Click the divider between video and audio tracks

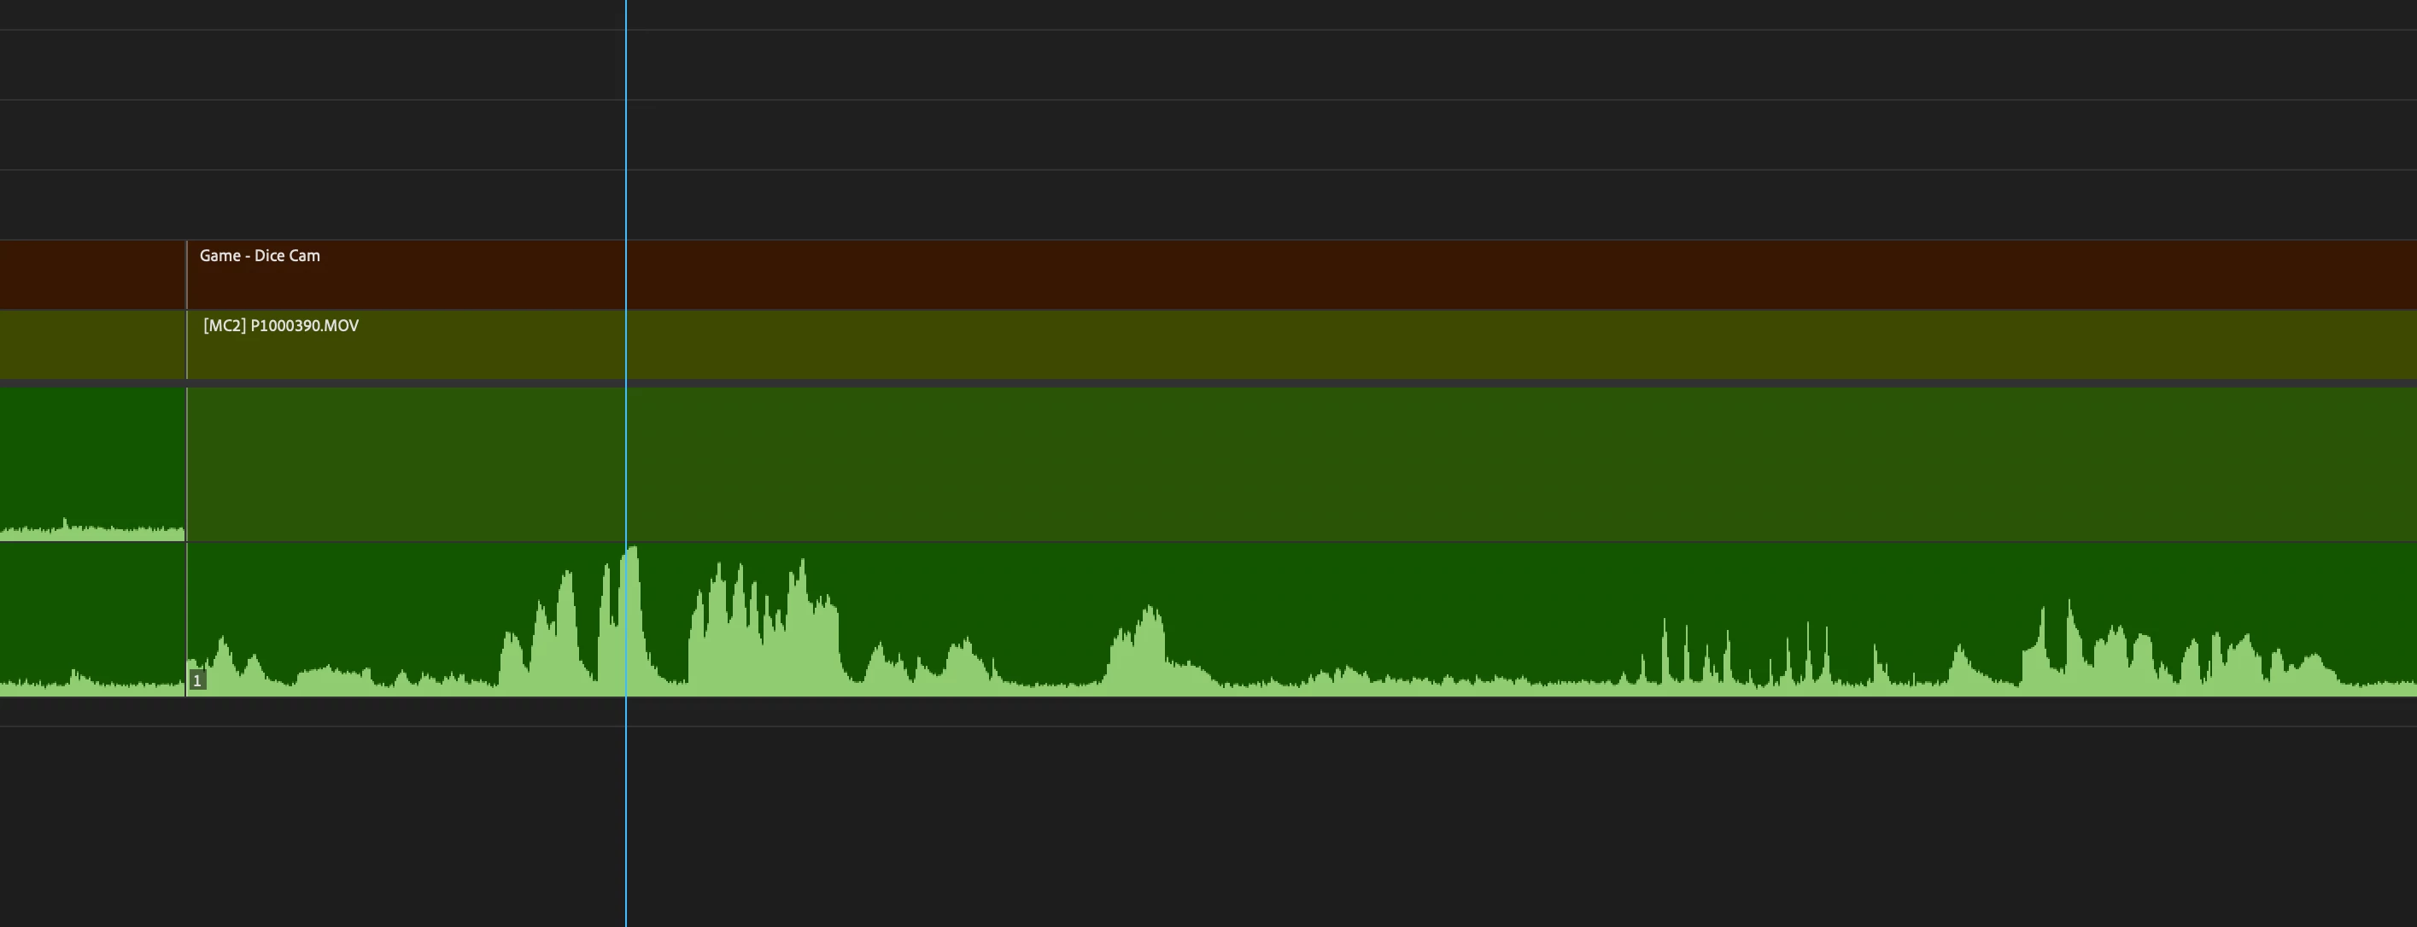pyautogui.click(x=1208, y=383)
